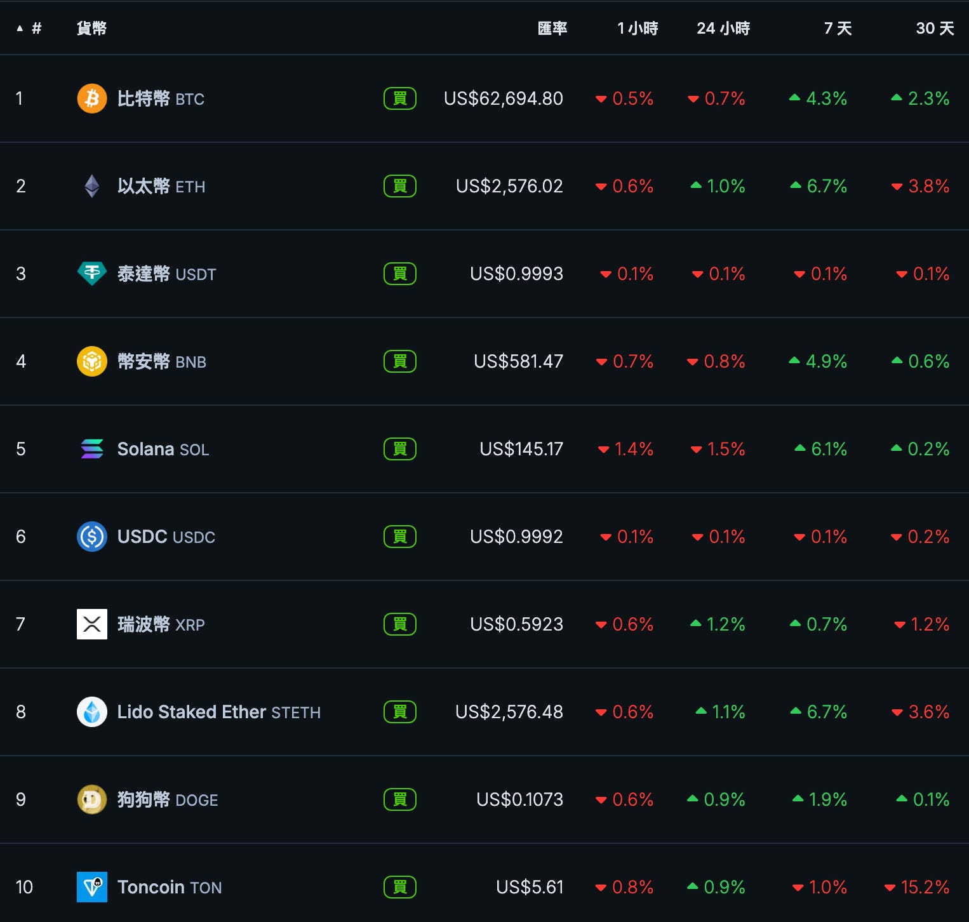Screen dimensions: 969x922
Task: Click the 0.8% 24-hour change for BNB
Action: pyautogui.click(x=716, y=361)
